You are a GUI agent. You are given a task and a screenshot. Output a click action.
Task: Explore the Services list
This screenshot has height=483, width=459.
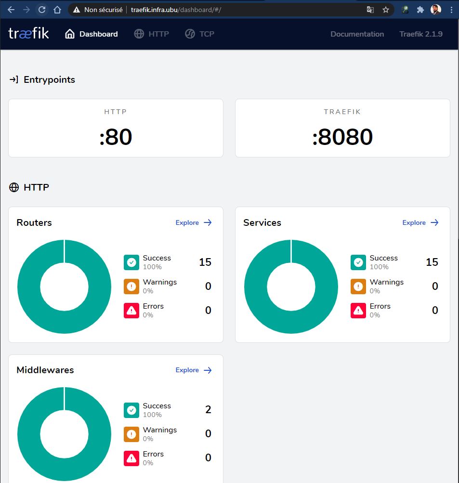click(420, 222)
